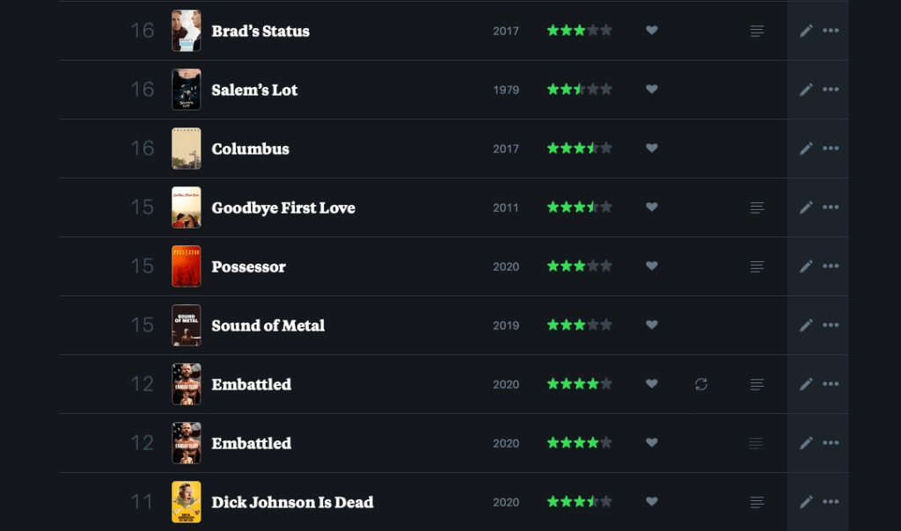The height and width of the screenshot is (531, 901).
Task: Open the Goodbye First Love title link
Action: click(x=283, y=207)
